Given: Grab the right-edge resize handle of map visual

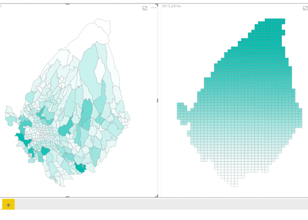Looking at the screenshot, I should (x=157, y=100).
